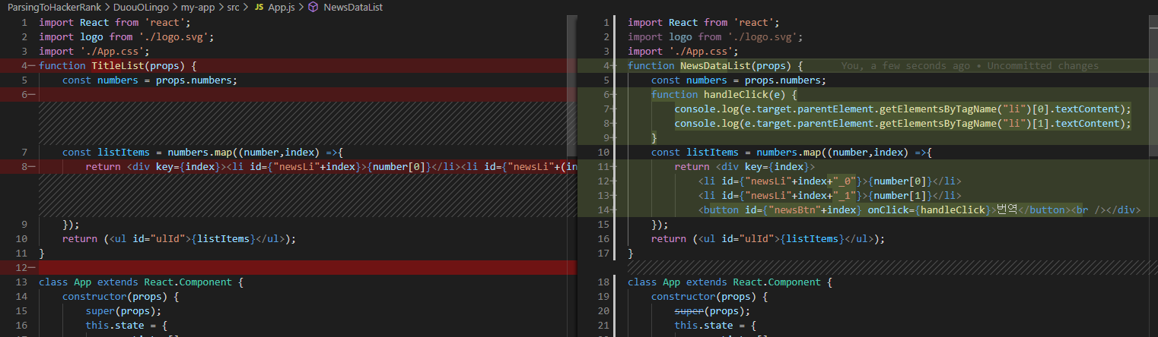The image size is (1158, 337).
Task: Click 'const numbers = props.numbers;' in left pane
Action: (150, 80)
